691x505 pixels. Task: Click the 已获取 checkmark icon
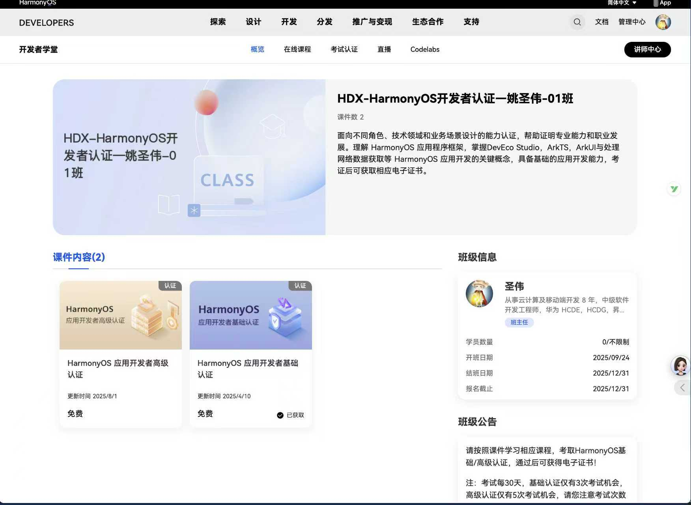tap(280, 415)
